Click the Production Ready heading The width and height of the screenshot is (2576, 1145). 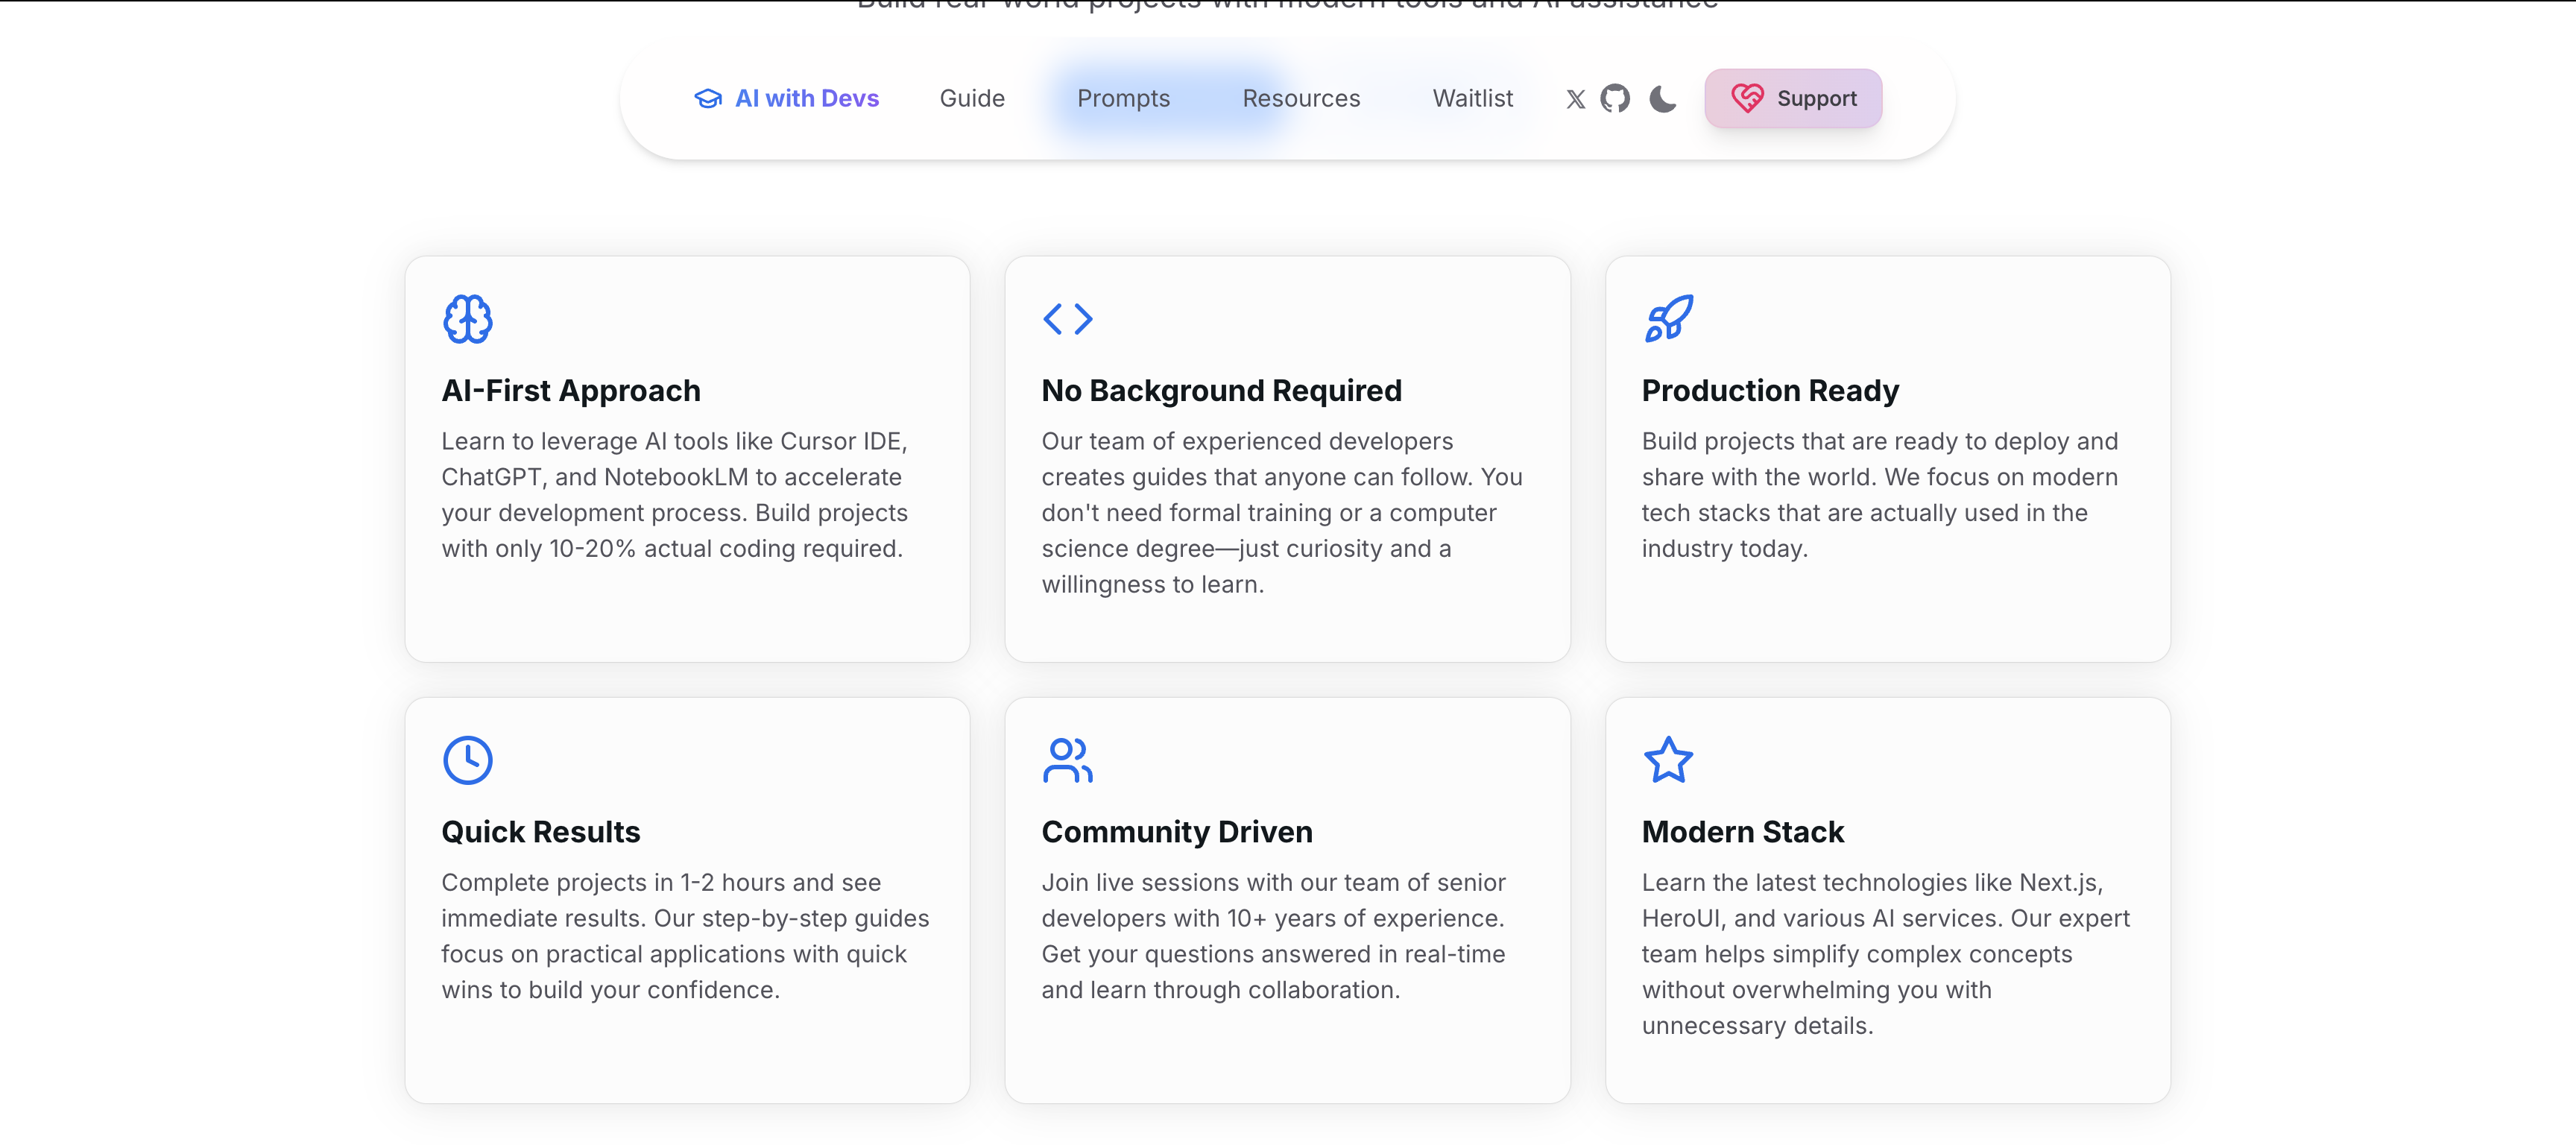point(1770,390)
